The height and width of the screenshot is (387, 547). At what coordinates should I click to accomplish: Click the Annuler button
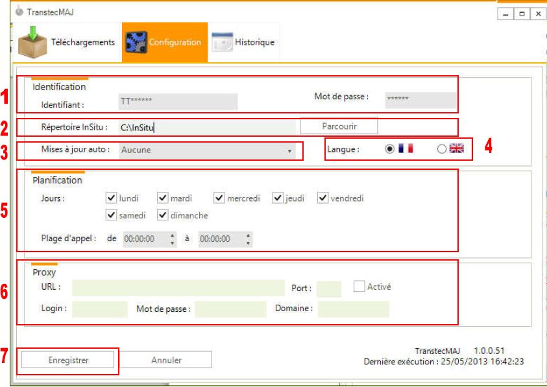[167, 360]
